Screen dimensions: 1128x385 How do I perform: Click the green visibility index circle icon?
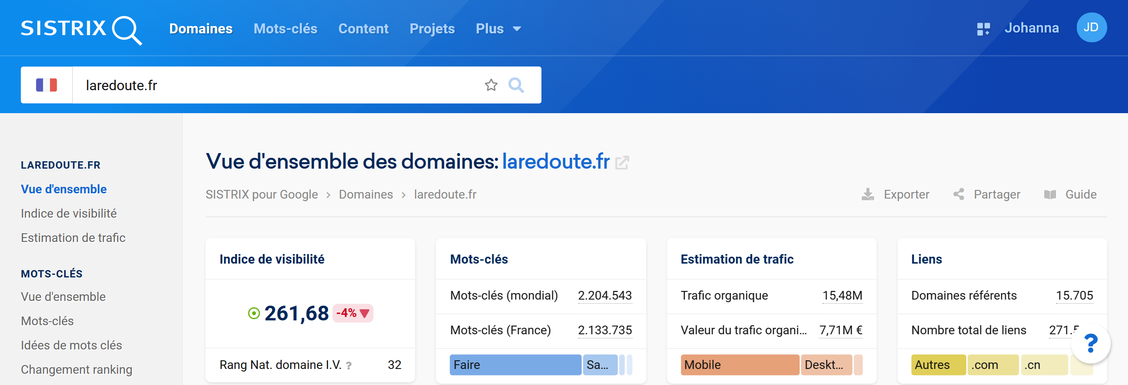(254, 313)
